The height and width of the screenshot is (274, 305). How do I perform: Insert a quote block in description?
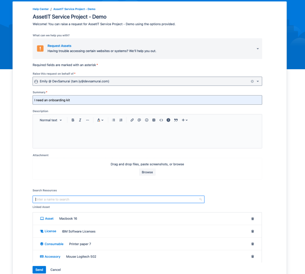176,120
